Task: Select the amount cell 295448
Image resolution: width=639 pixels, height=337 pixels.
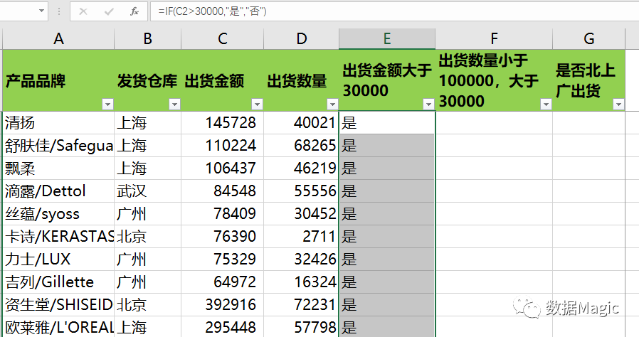Action: coord(223,327)
